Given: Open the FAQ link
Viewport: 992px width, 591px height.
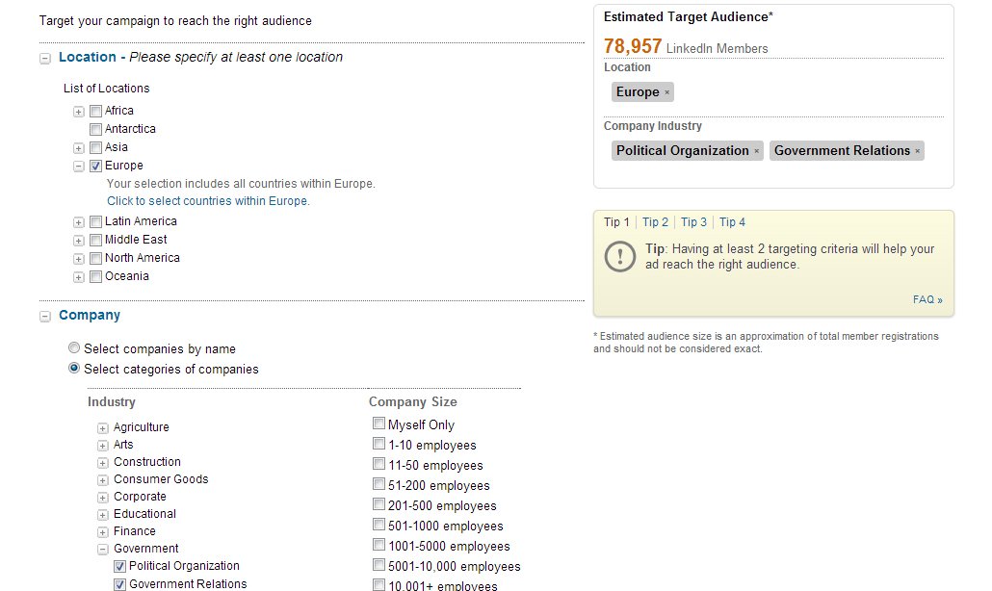Looking at the screenshot, I should tap(927, 300).
